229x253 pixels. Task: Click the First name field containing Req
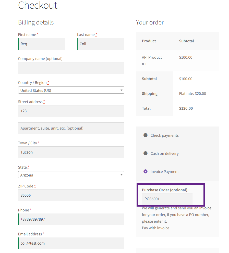point(42,44)
